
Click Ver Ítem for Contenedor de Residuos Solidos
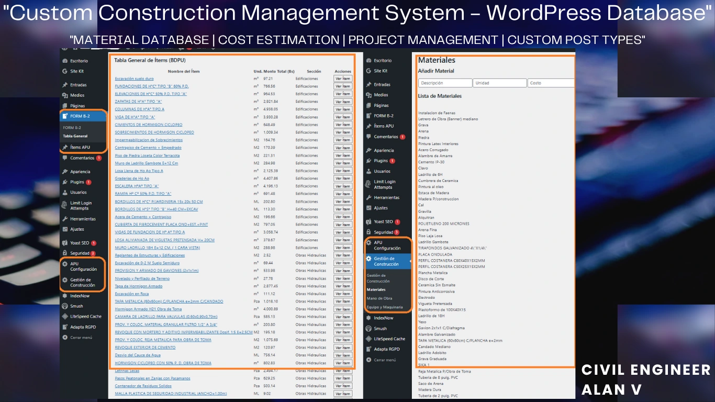(x=343, y=386)
